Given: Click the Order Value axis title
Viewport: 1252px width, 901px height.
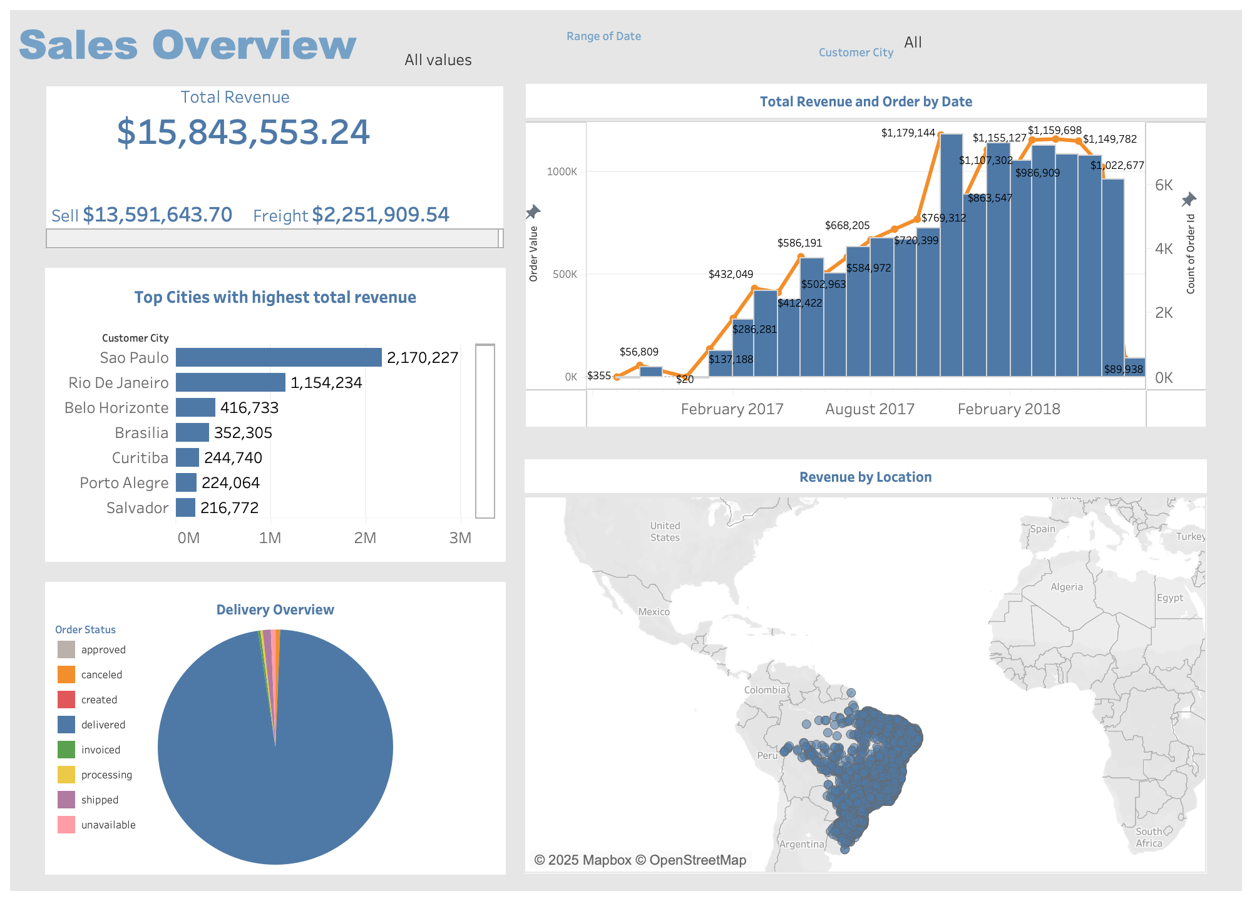Looking at the screenshot, I should tap(533, 254).
